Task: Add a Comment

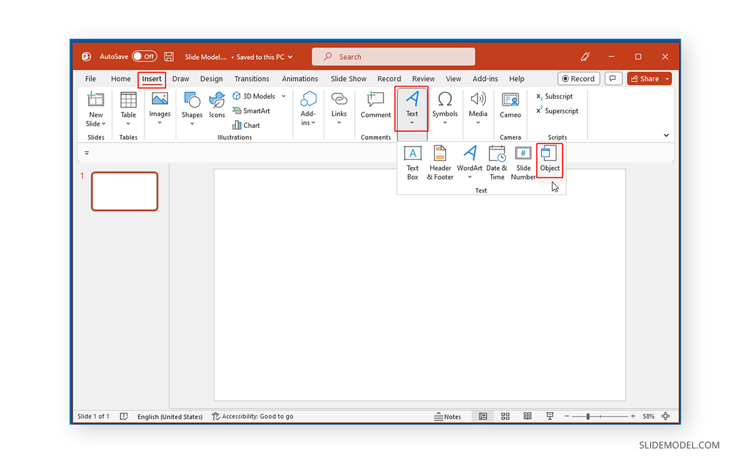Action: (x=376, y=107)
